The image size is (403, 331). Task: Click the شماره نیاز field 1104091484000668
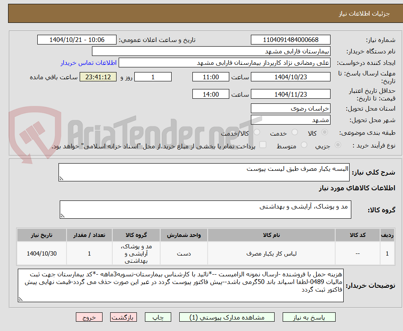coord(291,40)
